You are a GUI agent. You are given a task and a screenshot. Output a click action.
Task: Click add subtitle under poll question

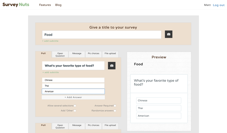(51, 72)
